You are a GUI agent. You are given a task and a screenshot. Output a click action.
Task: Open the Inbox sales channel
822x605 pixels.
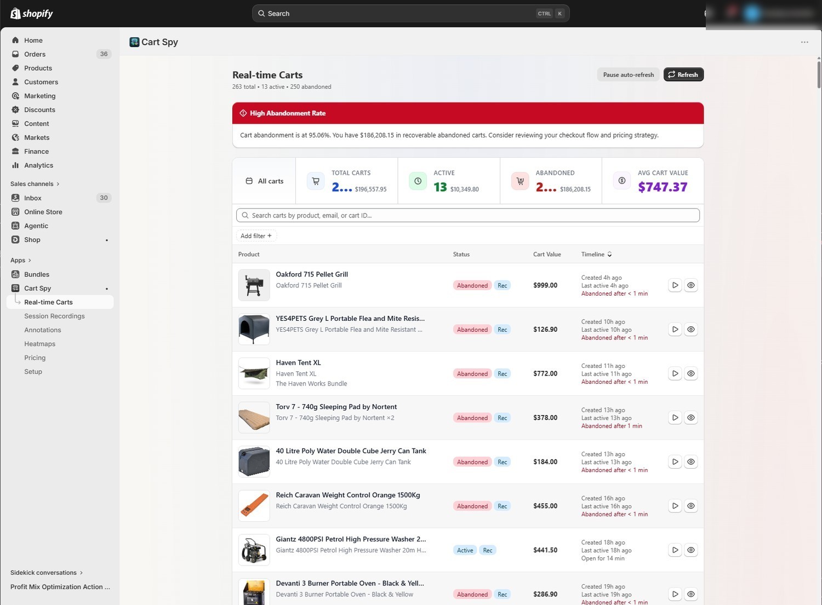33,198
